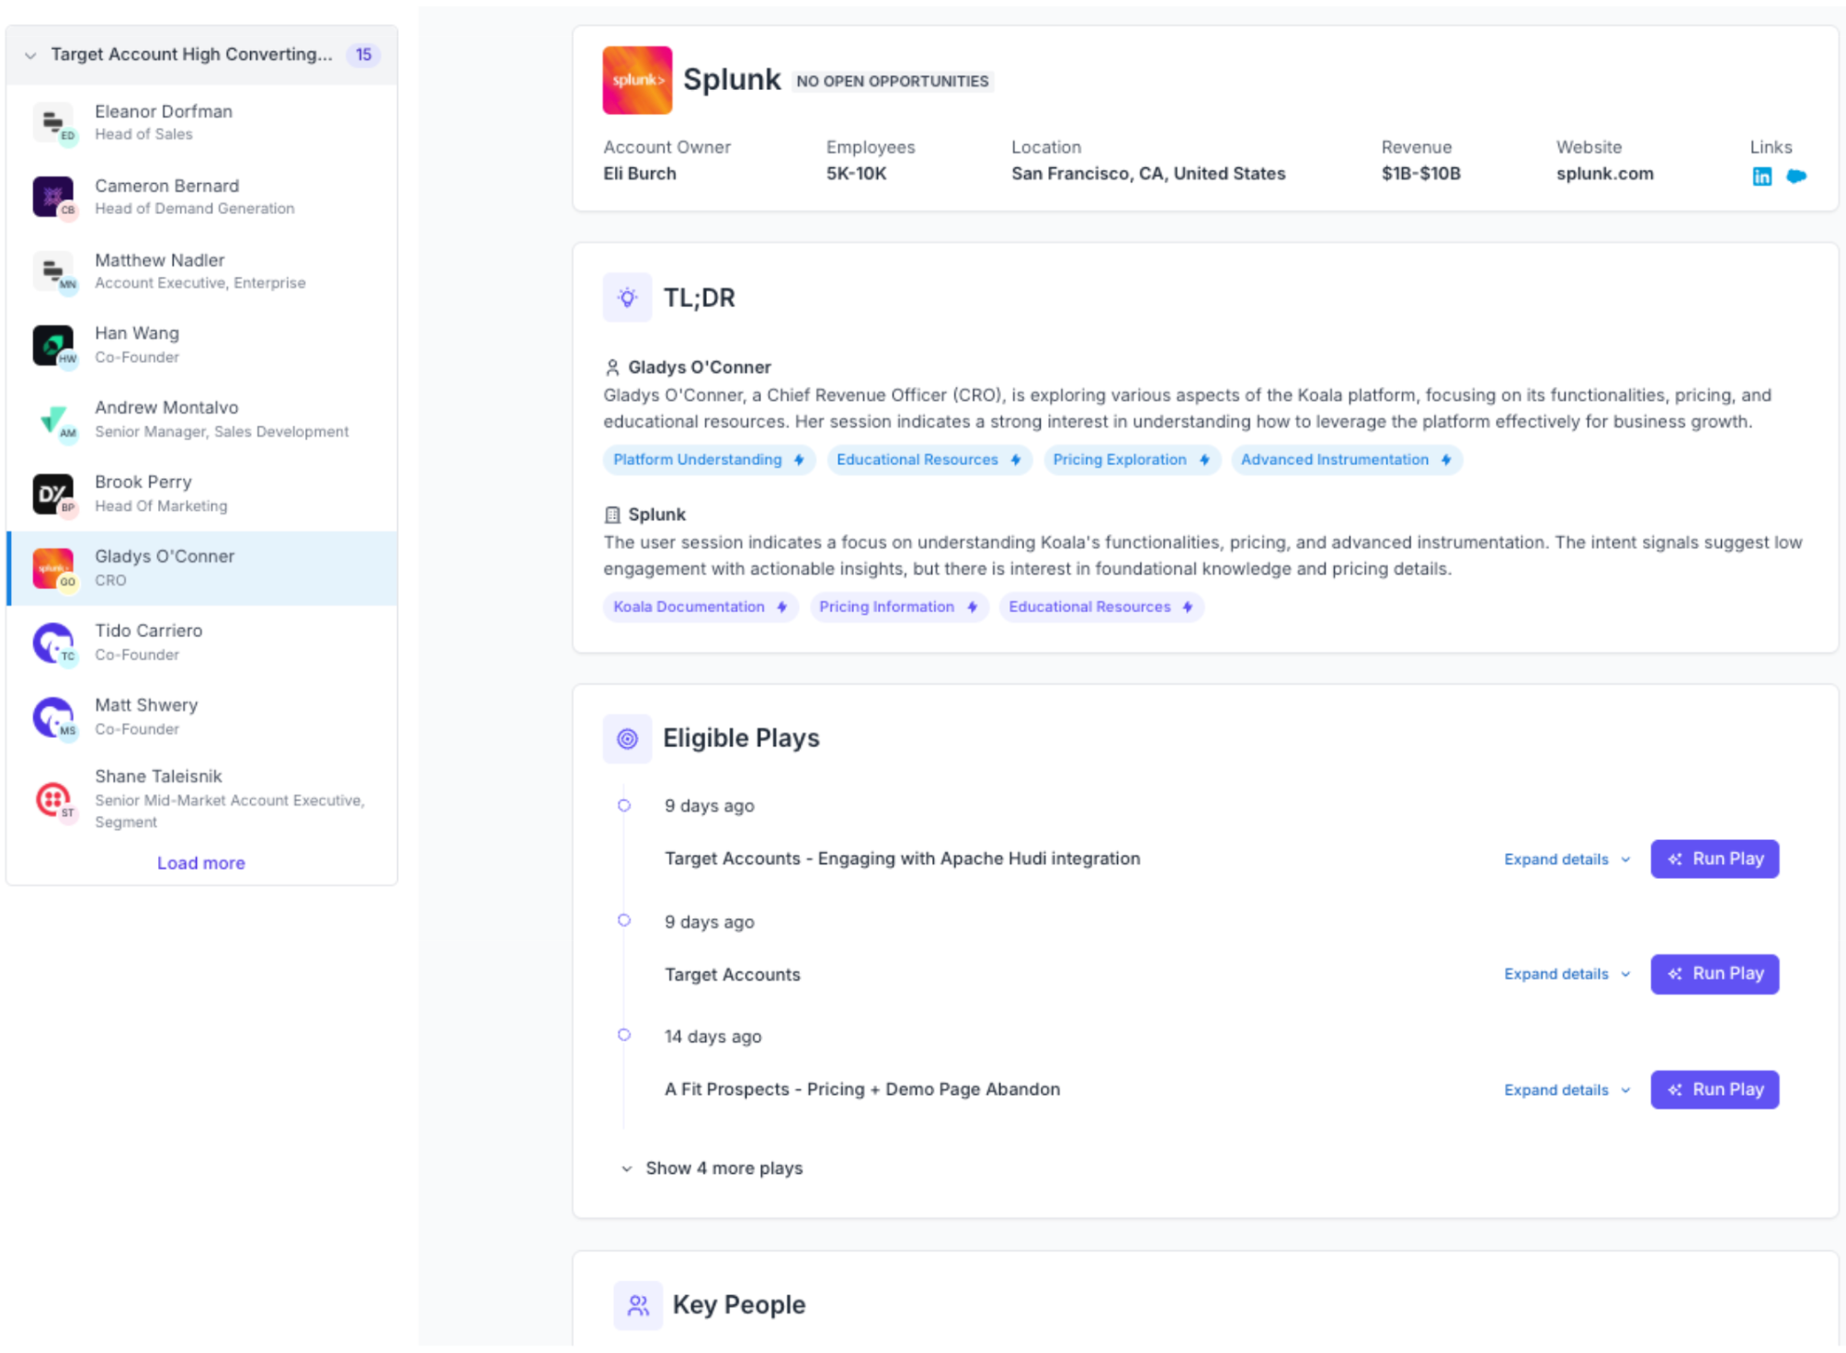Click Shane Taleisnik's company avatar
The image size is (1846, 1353).
53,799
